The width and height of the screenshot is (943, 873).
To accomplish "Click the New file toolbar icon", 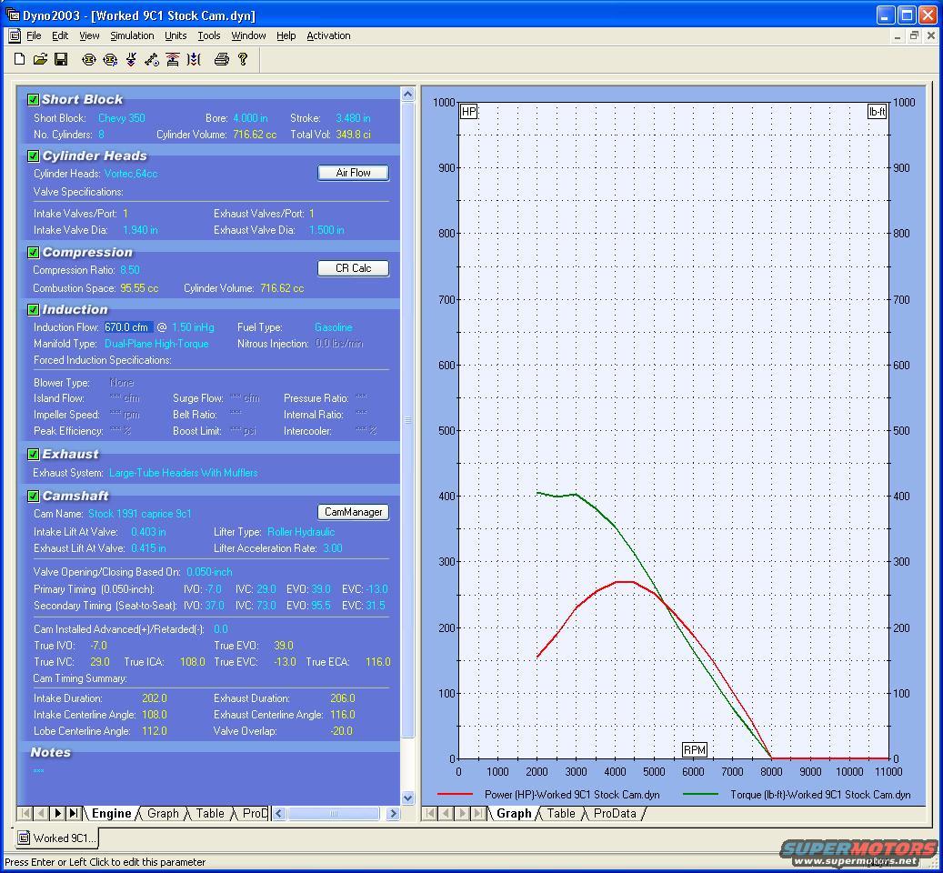I will (x=19, y=59).
